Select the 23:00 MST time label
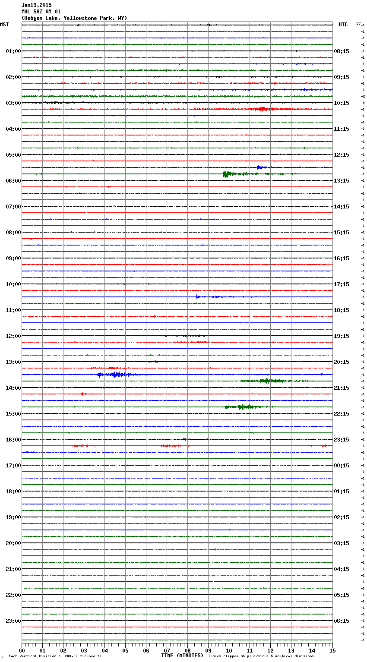This screenshot has width=367, height=662. point(13,621)
